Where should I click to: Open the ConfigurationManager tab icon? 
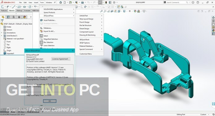point(14,17)
